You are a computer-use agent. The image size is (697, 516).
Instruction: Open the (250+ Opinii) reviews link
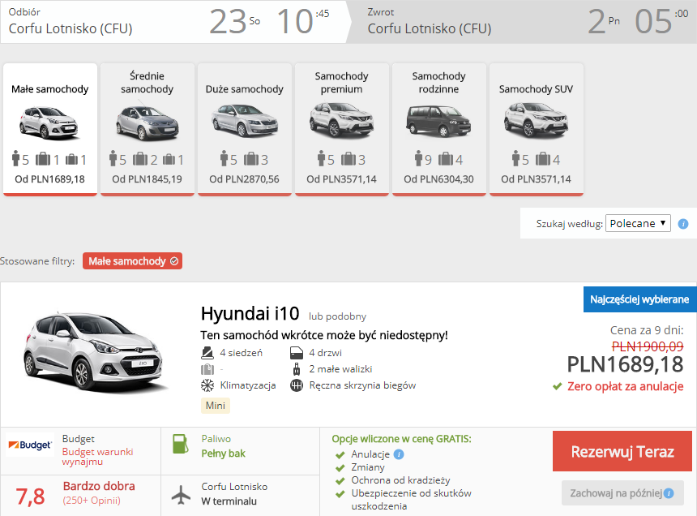point(92,501)
